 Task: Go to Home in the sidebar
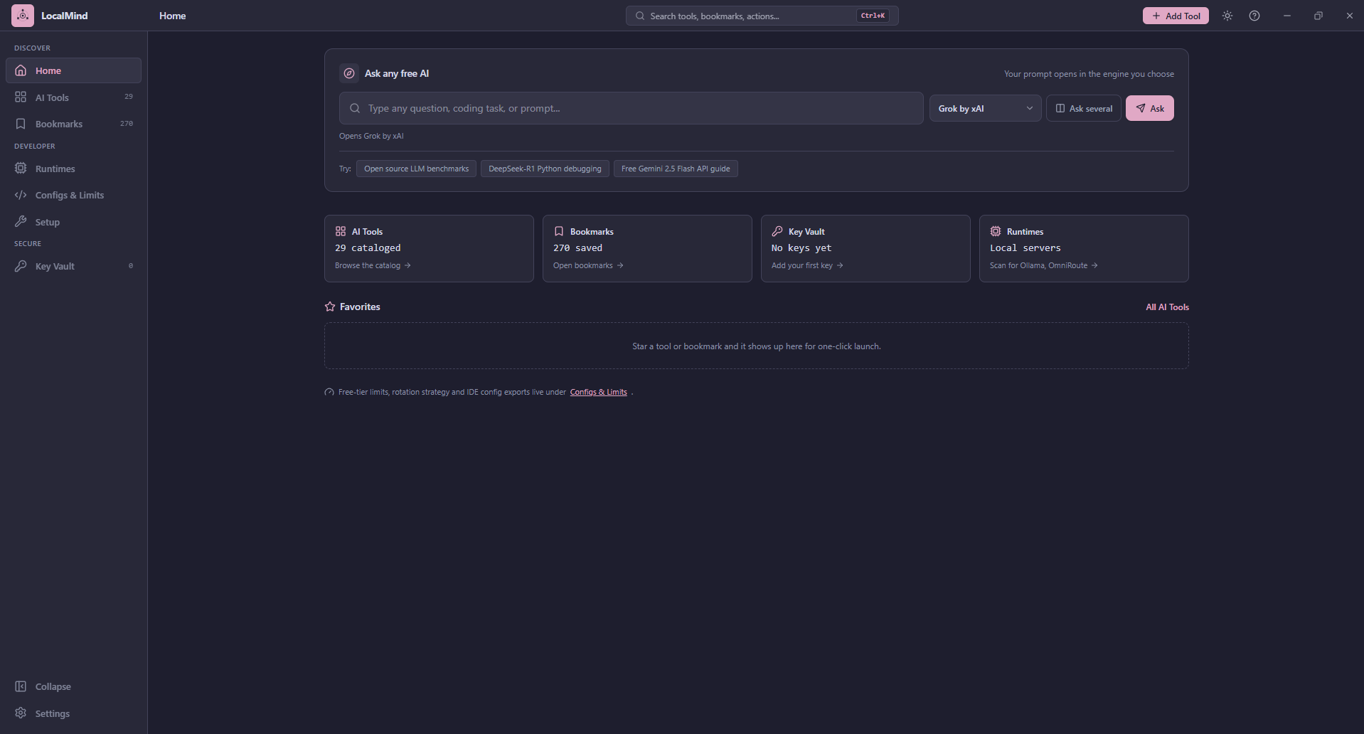click(x=73, y=70)
